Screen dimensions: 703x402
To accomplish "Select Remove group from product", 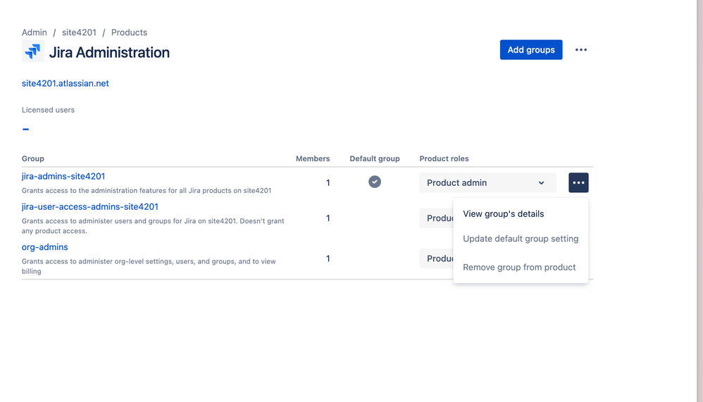I will tap(521, 267).
